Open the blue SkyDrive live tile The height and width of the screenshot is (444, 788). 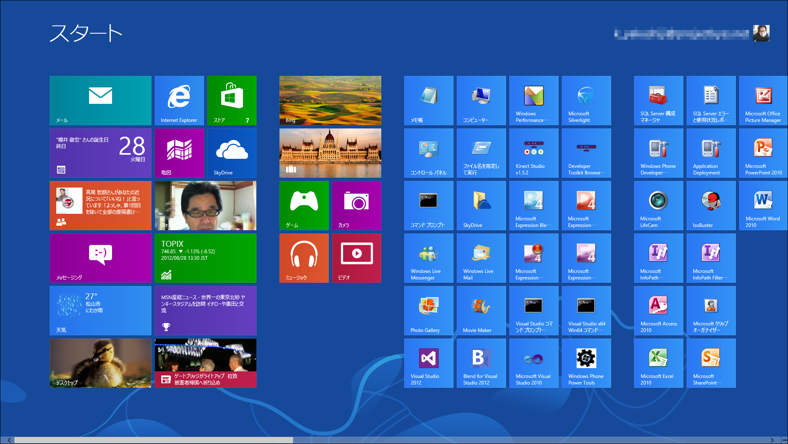click(x=232, y=153)
